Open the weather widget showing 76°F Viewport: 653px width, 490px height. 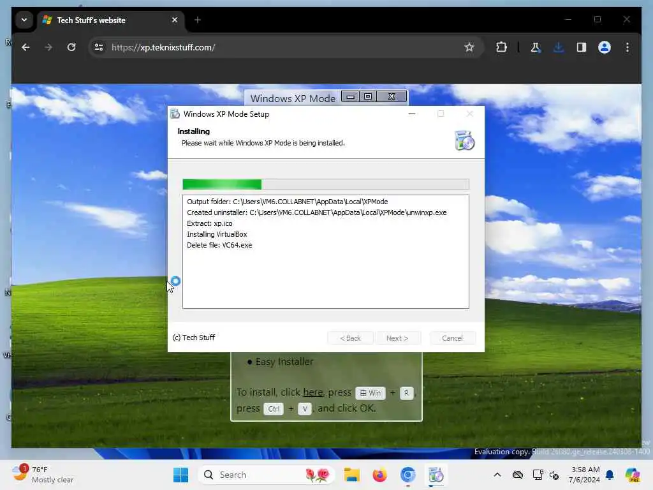pos(43,475)
